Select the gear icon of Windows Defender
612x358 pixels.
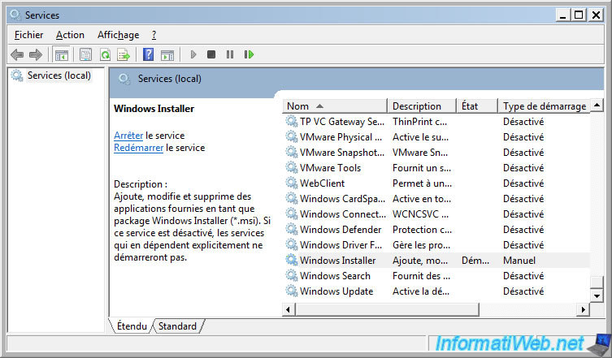[x=291, y=229]
